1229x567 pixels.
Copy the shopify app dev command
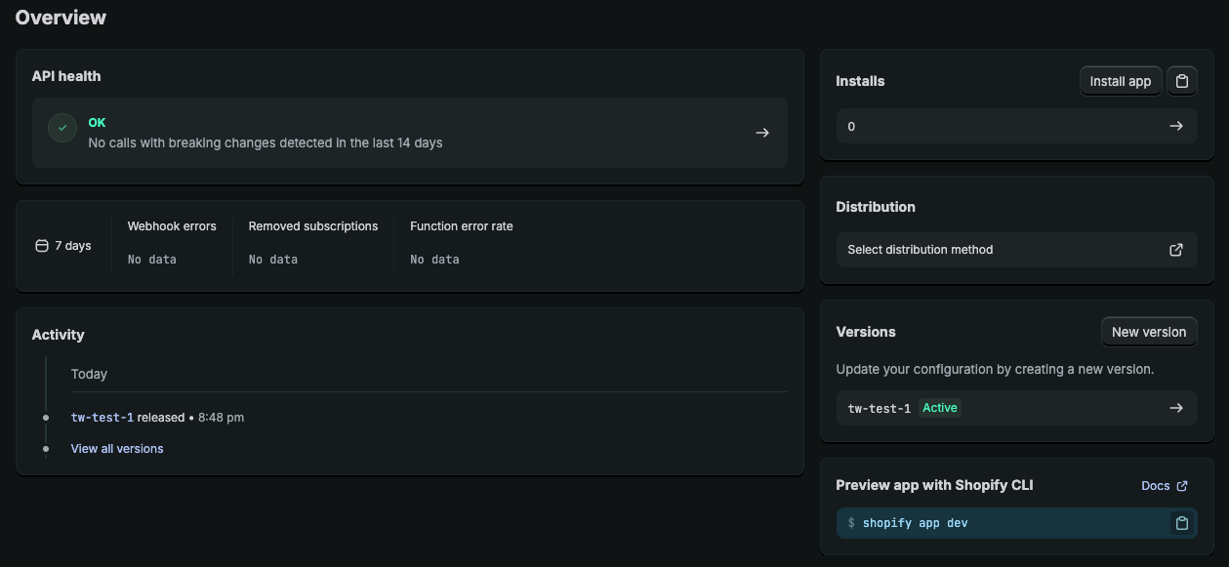click(x=1181, y=523)
